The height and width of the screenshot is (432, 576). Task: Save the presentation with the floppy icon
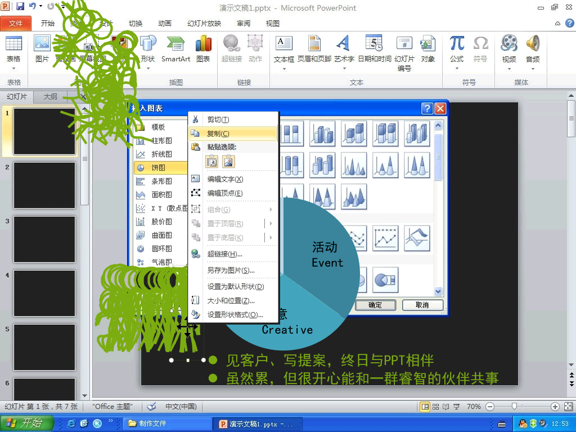(x=20, y=6)
